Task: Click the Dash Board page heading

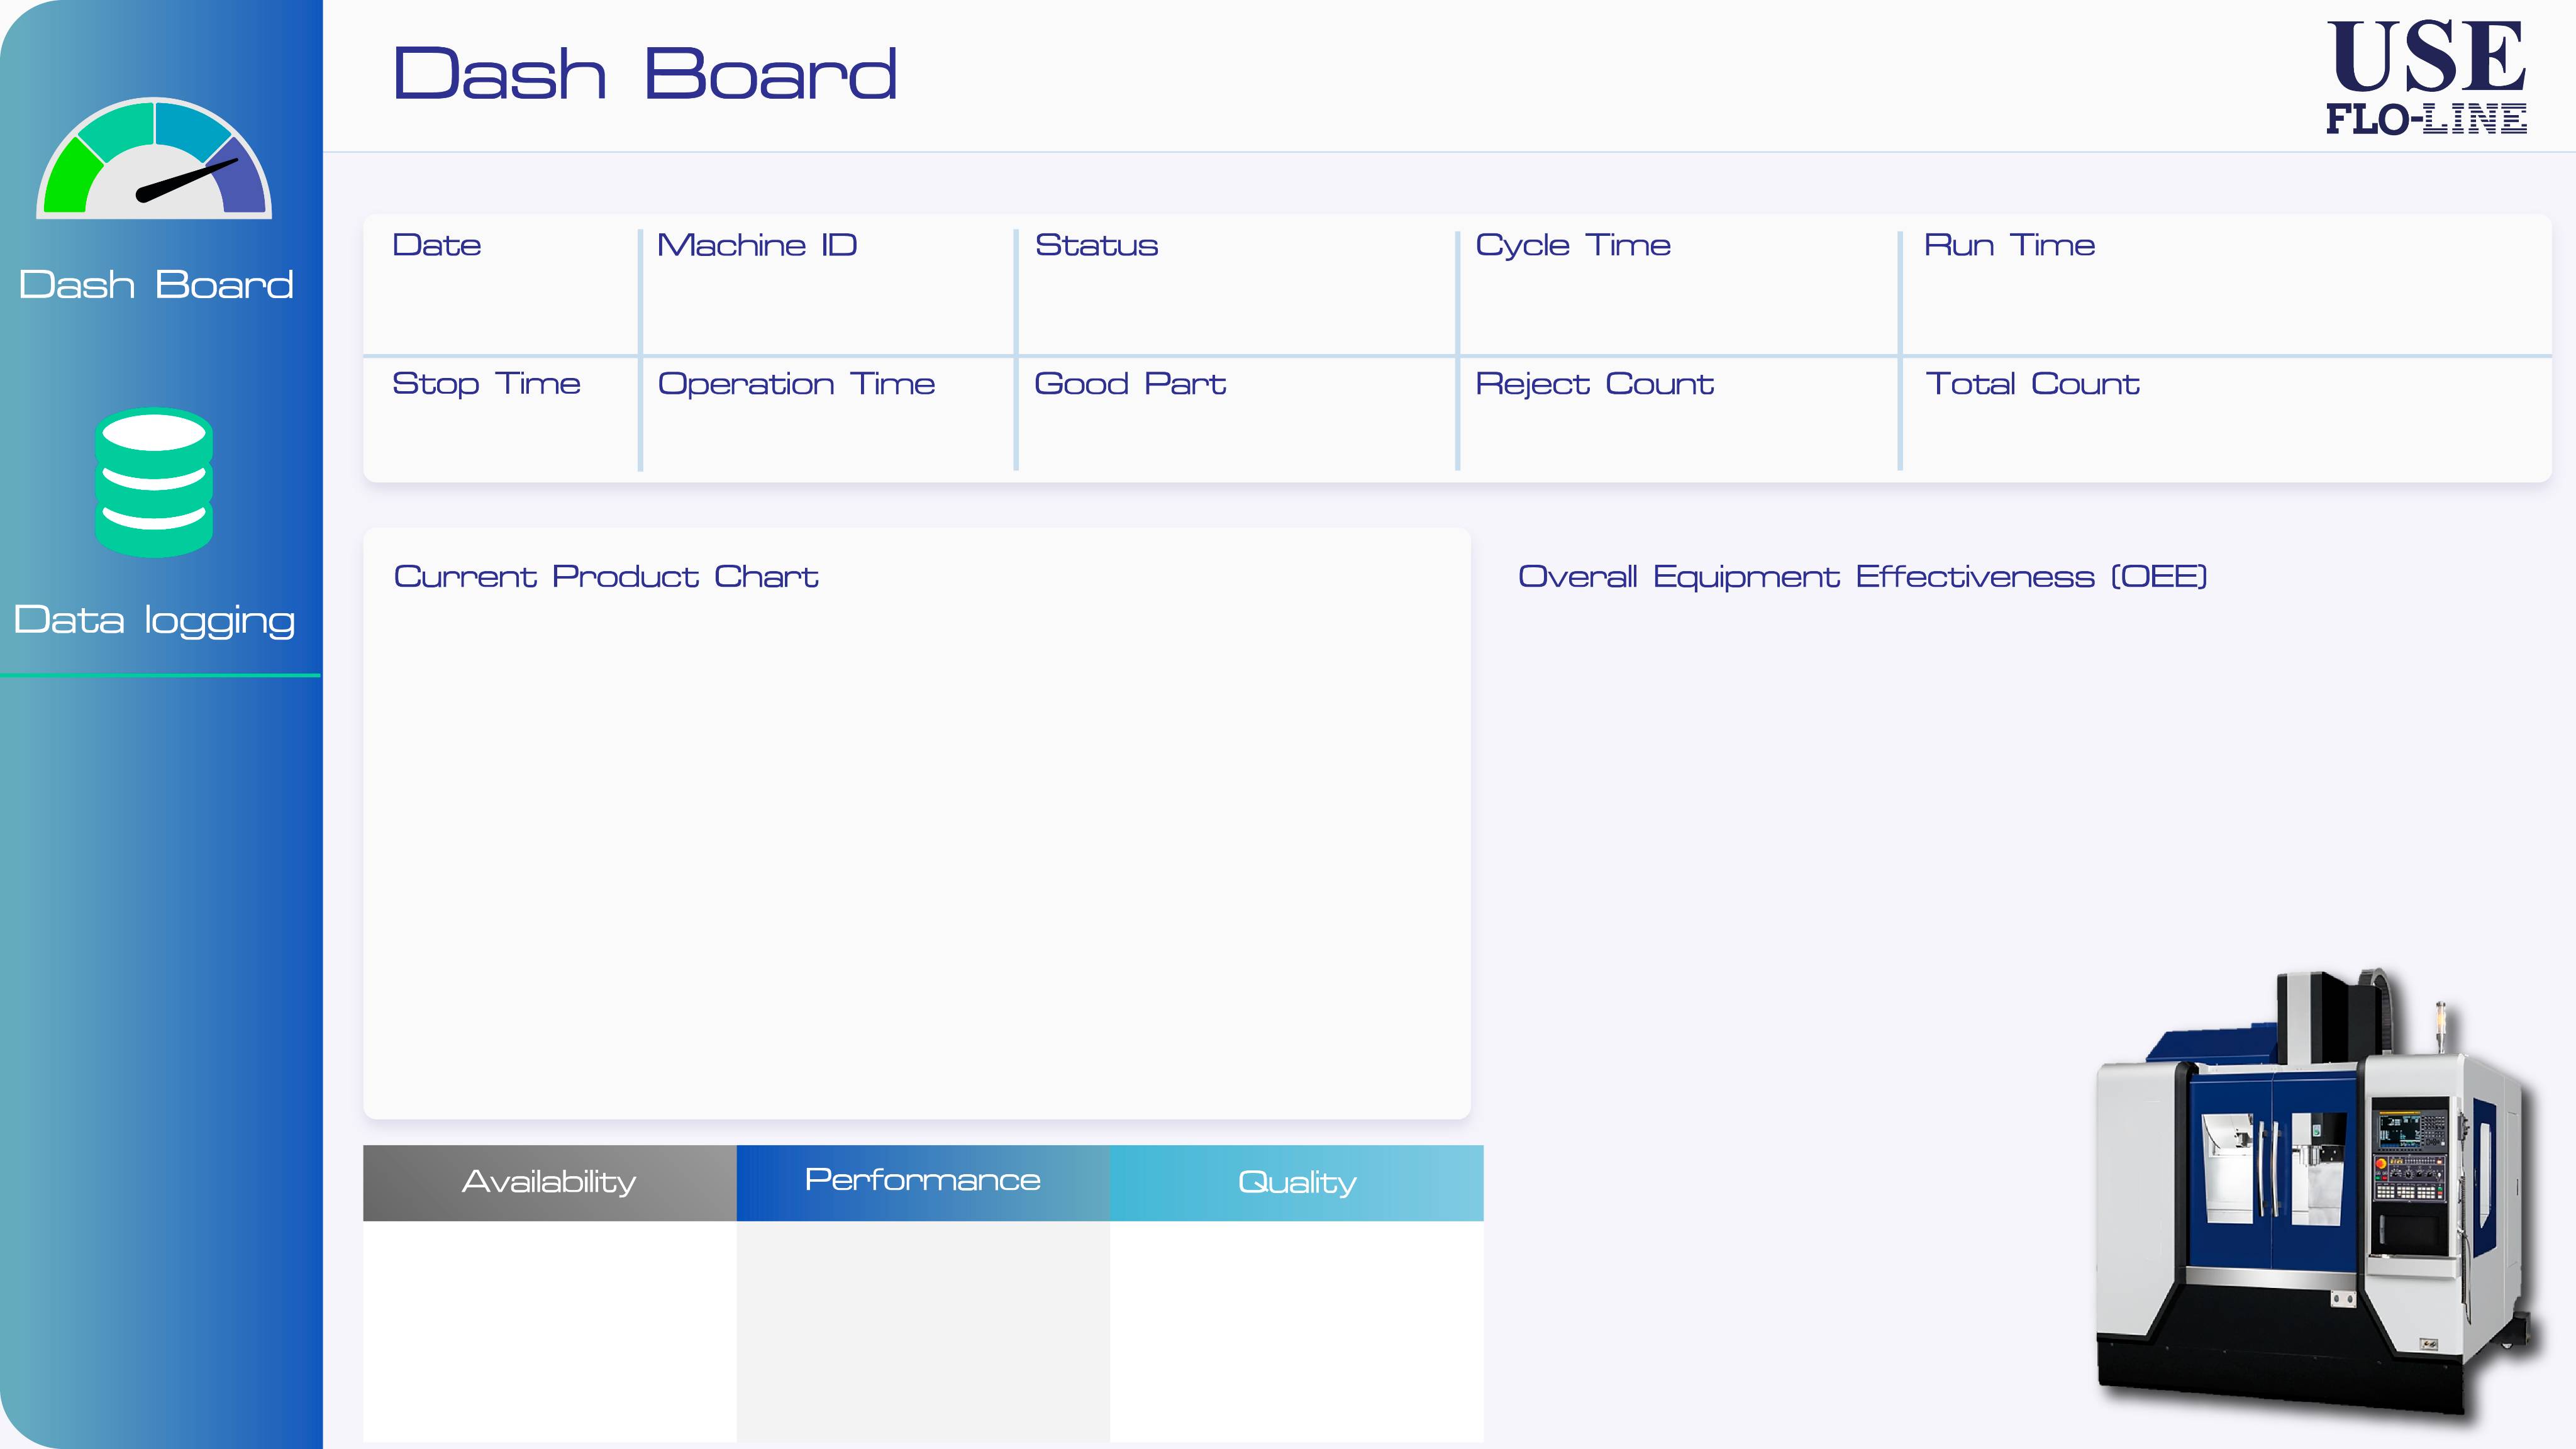Action: 645,75
